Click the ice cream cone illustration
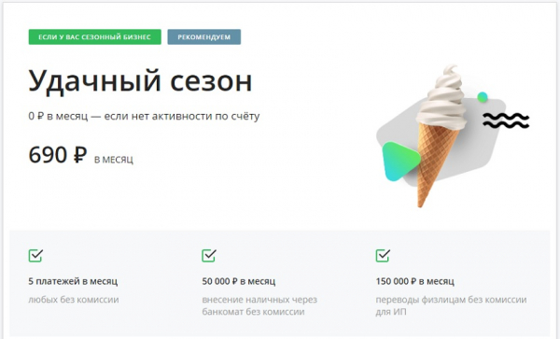 click(x=441, y=135)
